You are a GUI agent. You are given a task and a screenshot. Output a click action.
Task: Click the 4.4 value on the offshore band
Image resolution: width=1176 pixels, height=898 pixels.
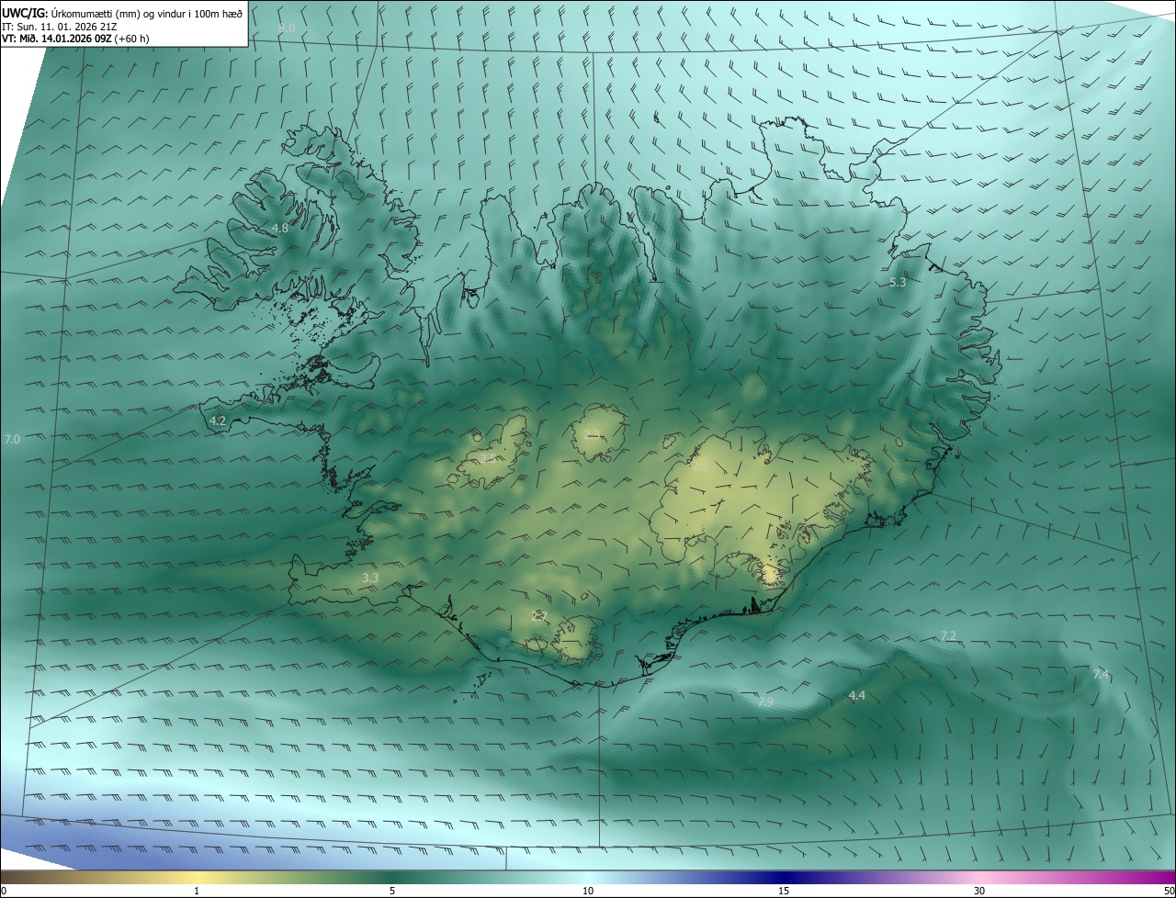(x=857, y=696)
